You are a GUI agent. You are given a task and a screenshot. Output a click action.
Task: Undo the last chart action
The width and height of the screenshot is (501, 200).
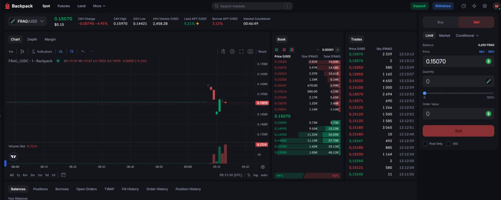point(83,51)
